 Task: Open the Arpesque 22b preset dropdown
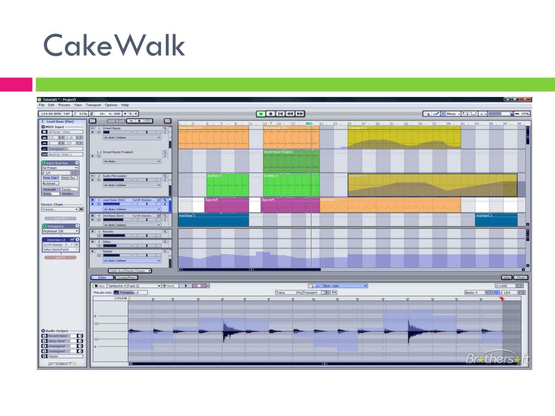point(61,231)
